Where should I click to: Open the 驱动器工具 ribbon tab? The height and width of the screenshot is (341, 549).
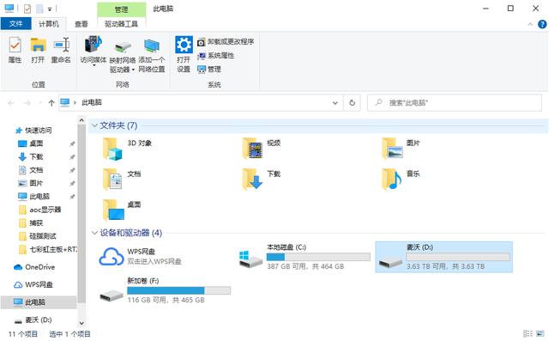coord(121,23)
